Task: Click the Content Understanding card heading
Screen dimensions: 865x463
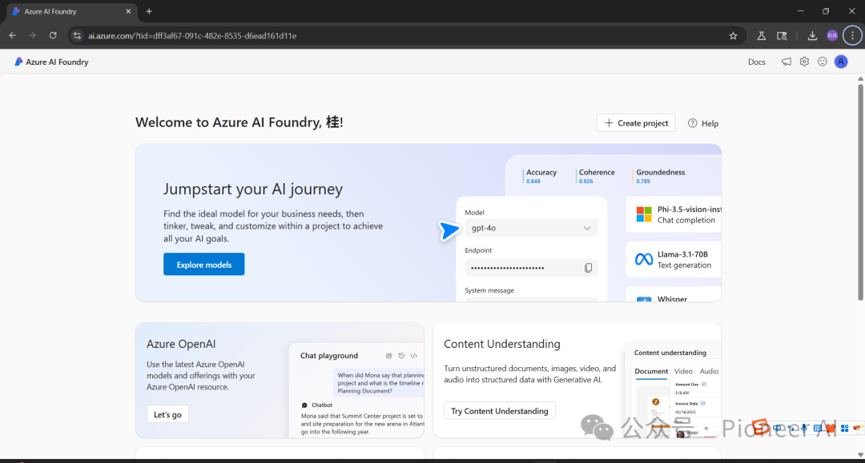Action: pyautogui.click(x=501, y=344)
